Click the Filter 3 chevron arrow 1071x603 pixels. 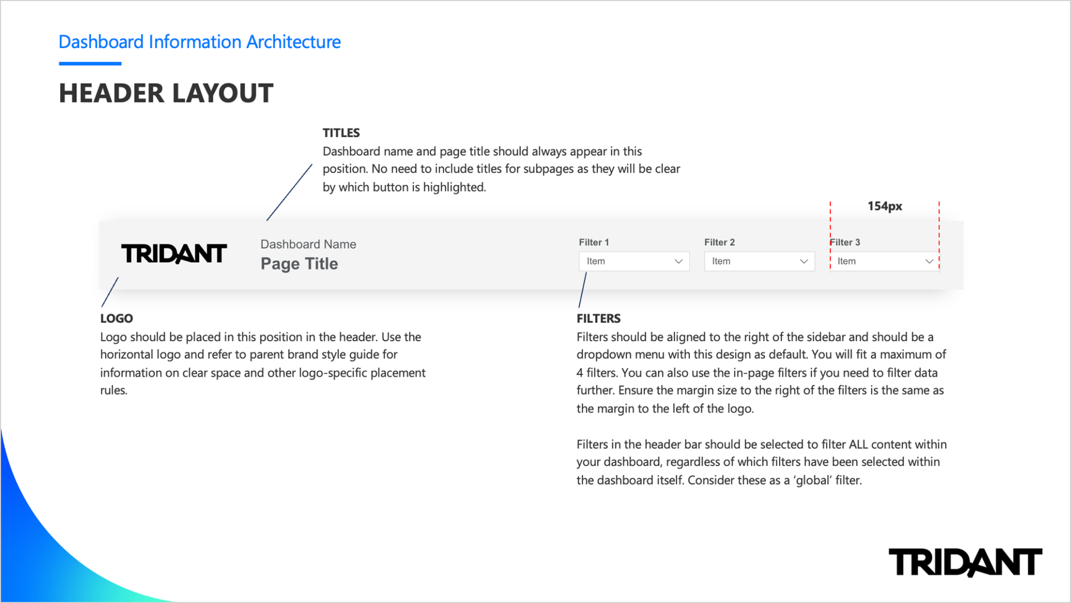929,261
